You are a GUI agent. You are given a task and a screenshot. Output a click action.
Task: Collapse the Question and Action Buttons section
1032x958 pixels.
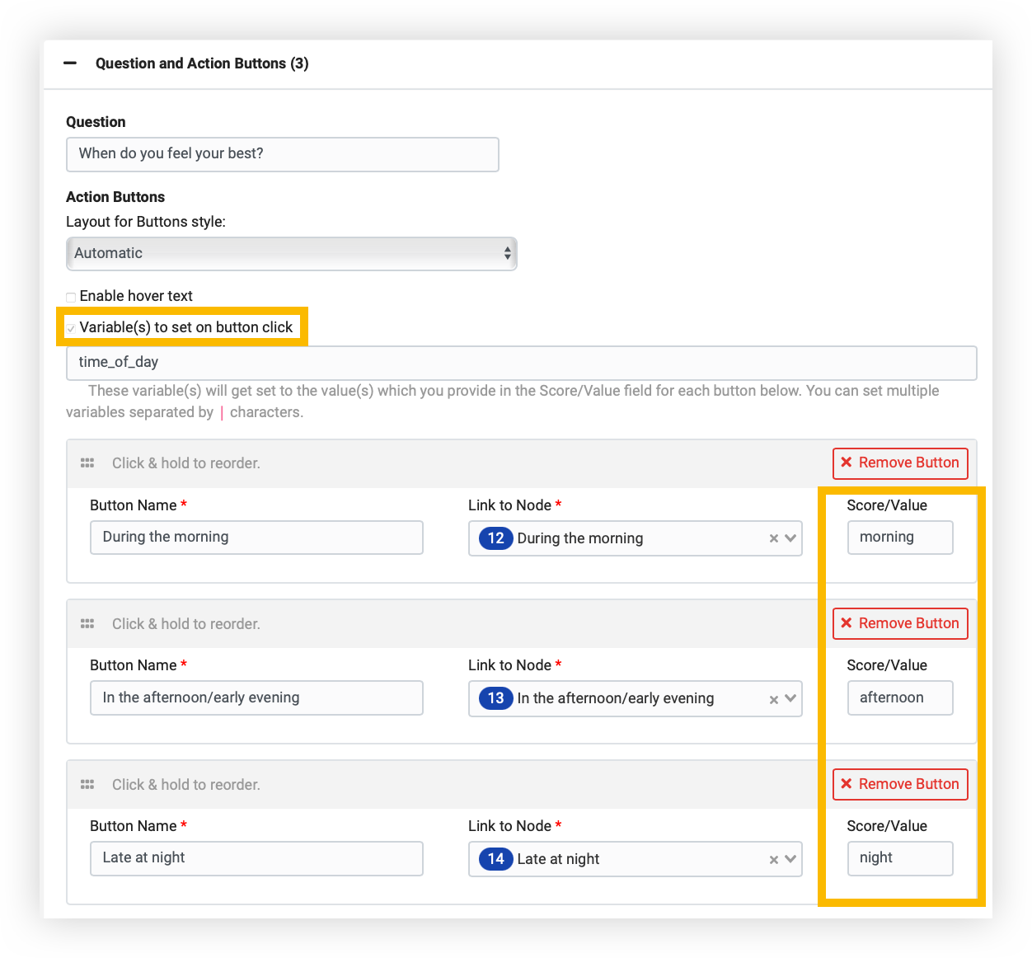pos(69,63)
